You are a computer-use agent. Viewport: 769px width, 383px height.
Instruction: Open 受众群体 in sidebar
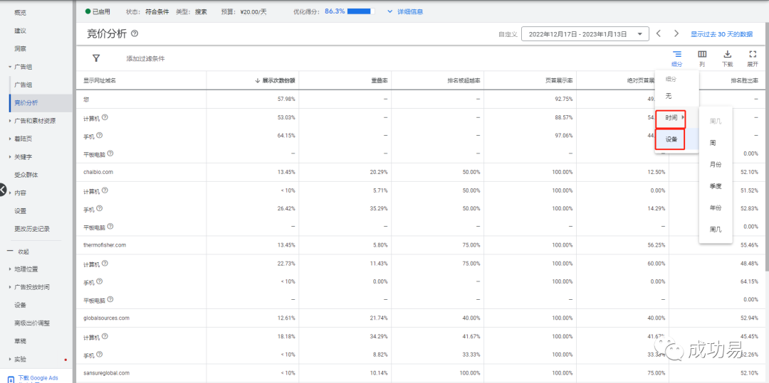26,175
